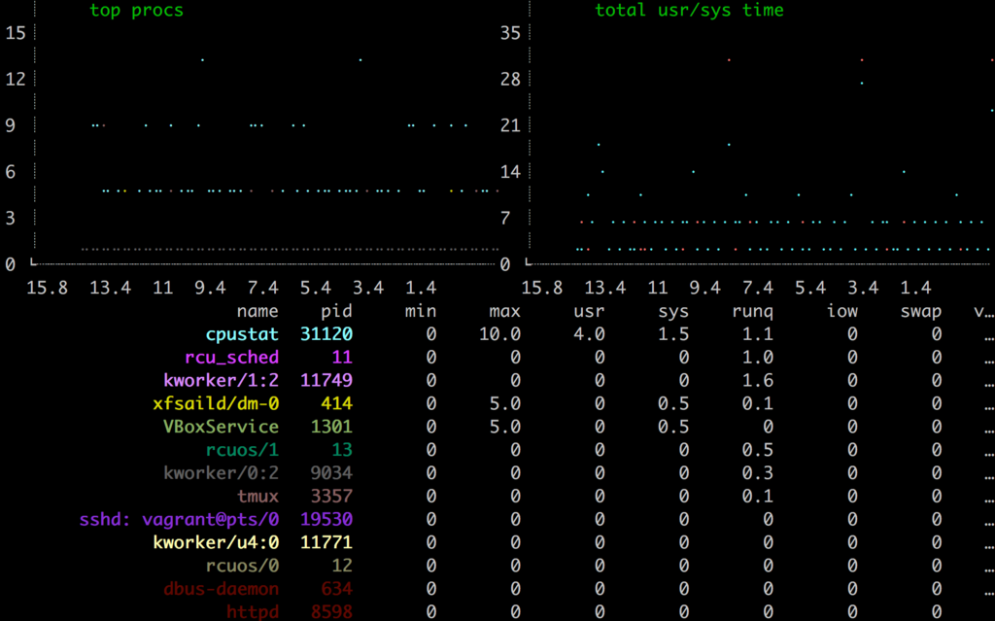The width and height of the screenshot is (995, 621).
Task: Click pid 31120 in the cpustat row
Action: pos(326,334)
